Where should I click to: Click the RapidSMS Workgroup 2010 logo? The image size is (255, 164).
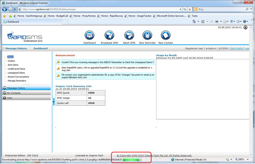tap(25, 37)
